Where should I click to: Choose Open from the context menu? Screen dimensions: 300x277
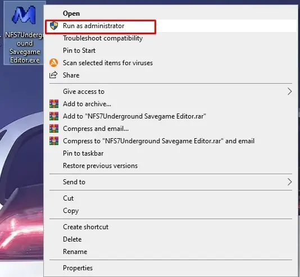pyautogui.click(x=170, y=13)
